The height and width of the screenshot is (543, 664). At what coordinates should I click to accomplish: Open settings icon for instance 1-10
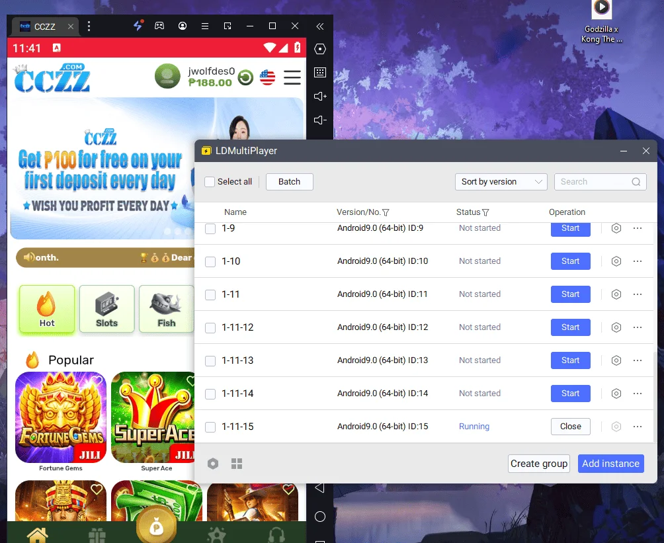616,261
